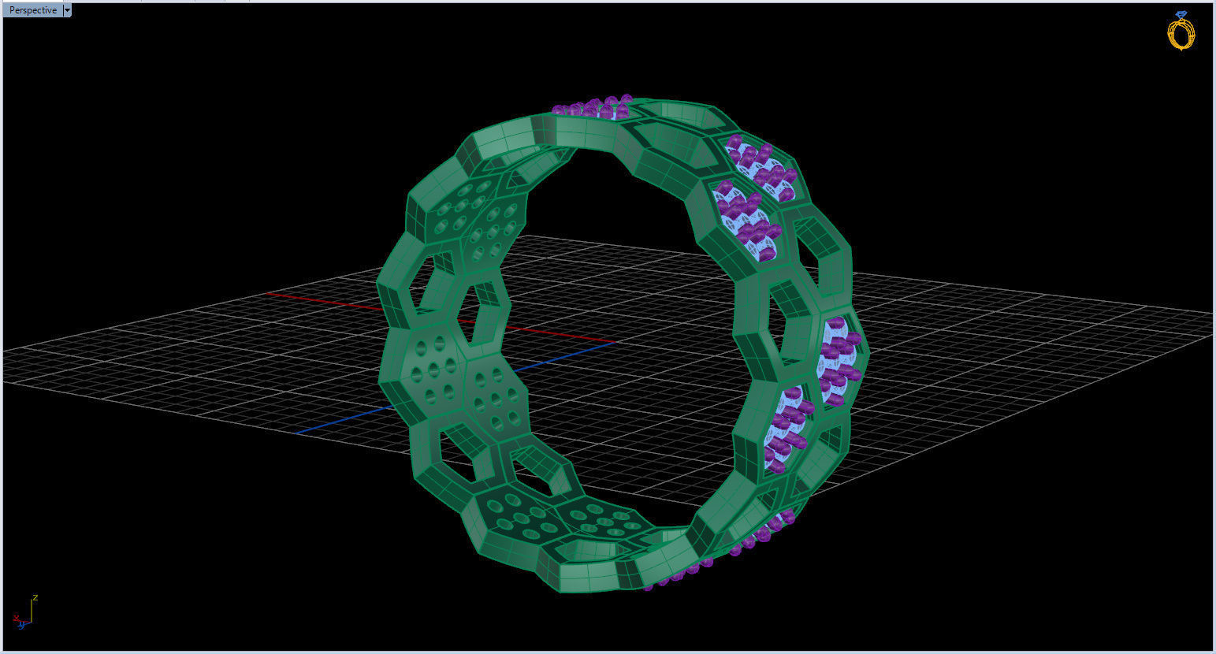Open the Perspective viewport dropdown arrow
1216x654 pixels.
click(x=67, y=10)
